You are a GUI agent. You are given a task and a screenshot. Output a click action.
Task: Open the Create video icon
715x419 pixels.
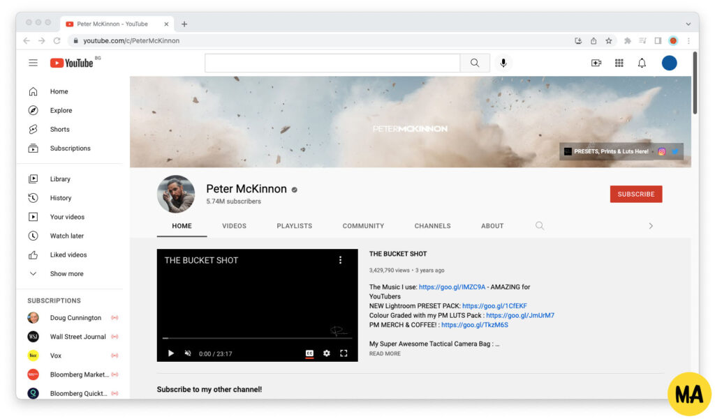coord(596,63)
